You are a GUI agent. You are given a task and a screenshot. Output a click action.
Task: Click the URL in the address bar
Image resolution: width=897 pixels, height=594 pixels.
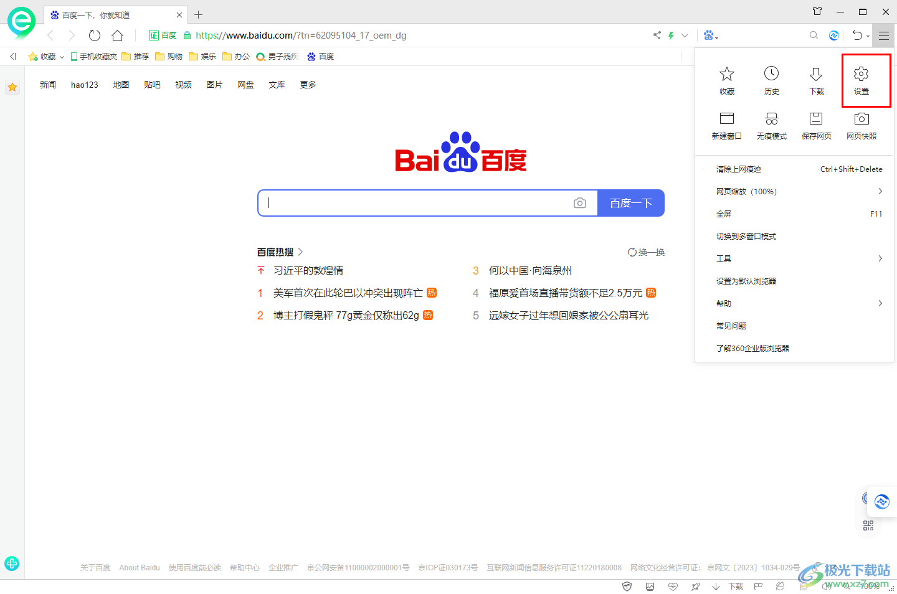pos(301,35)
